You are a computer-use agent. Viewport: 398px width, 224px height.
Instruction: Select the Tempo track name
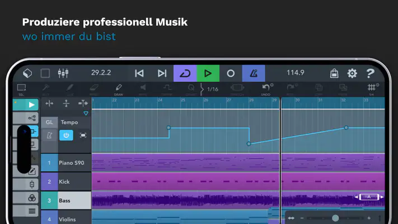click(69, 123)
